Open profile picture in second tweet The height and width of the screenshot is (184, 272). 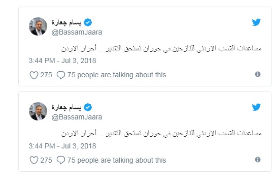(x=38, y=111)
